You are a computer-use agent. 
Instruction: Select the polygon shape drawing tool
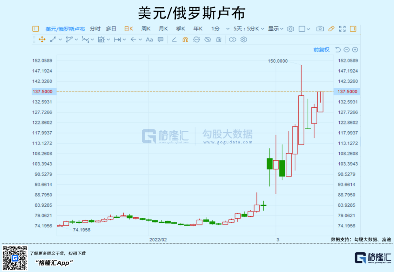click(x=69, y=39)
